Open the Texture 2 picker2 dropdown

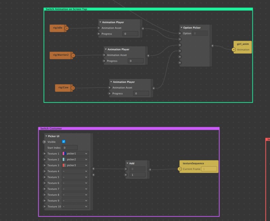click(75, 159)
